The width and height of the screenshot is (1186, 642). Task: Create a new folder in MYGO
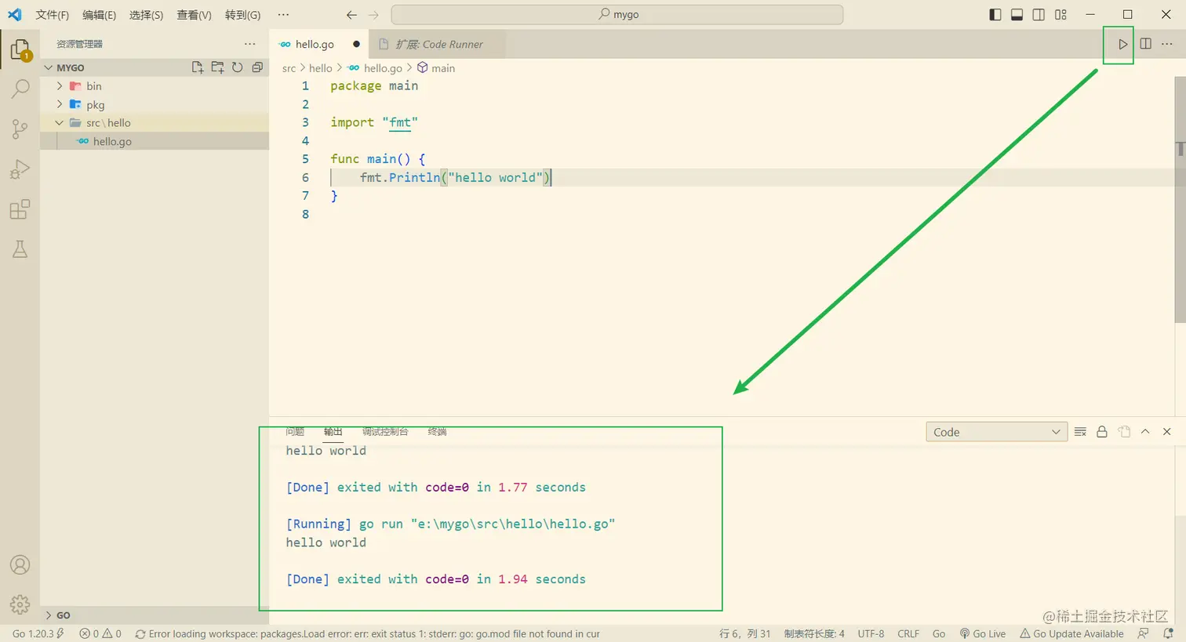coord(217,67)
